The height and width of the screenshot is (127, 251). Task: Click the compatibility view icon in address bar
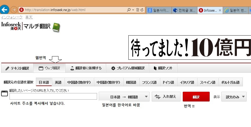(138, 10)
